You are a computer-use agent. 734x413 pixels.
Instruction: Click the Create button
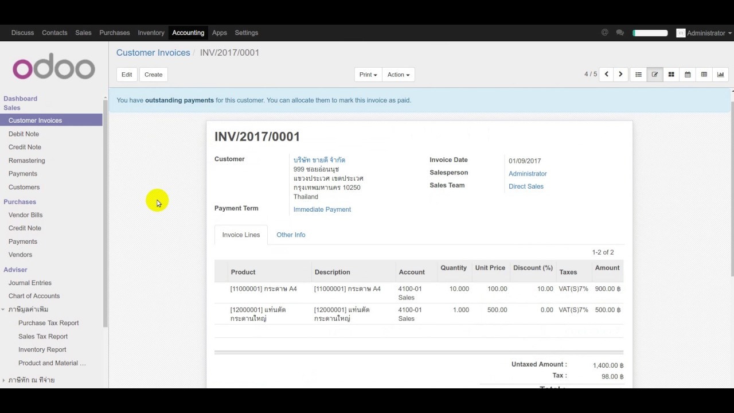[x=153, y=75]
